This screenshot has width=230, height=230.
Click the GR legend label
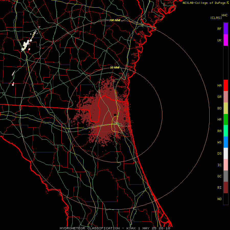point(219,97)
